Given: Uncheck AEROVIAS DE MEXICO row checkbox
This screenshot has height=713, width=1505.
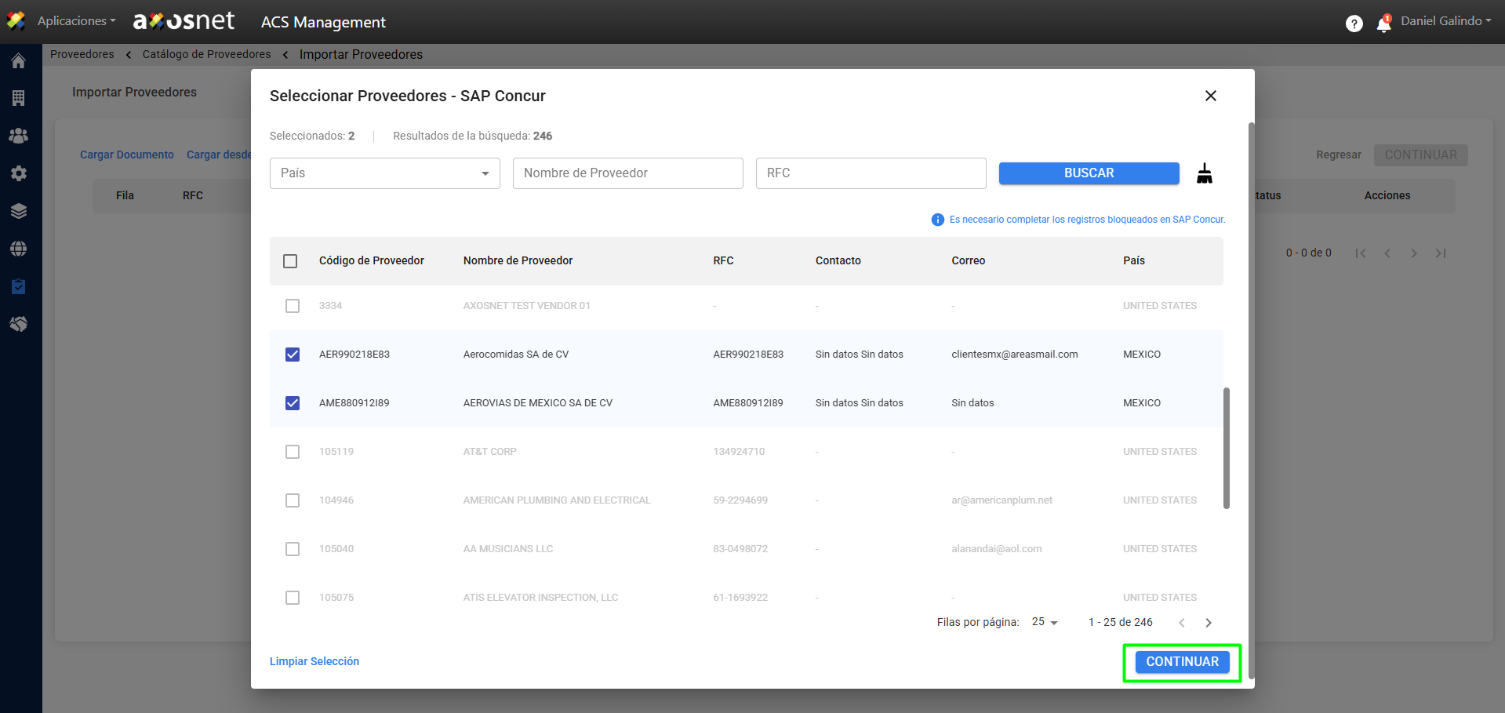Looking at the screenshot, I should coord(293,403).
